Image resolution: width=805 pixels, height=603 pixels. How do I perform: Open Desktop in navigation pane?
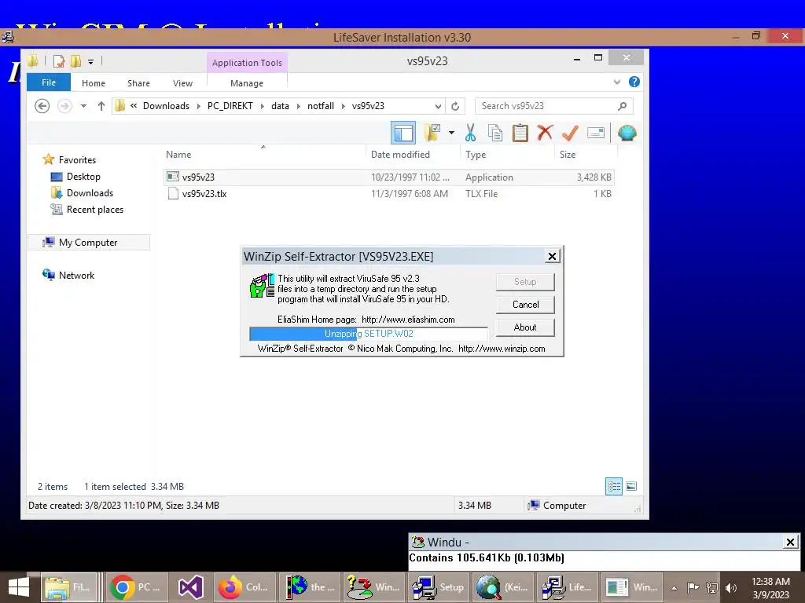tap(83, 177)
